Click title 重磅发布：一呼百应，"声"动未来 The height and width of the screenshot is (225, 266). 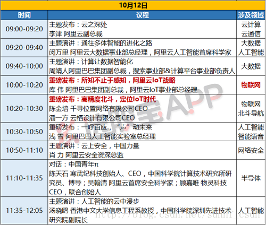coord(101,127)
